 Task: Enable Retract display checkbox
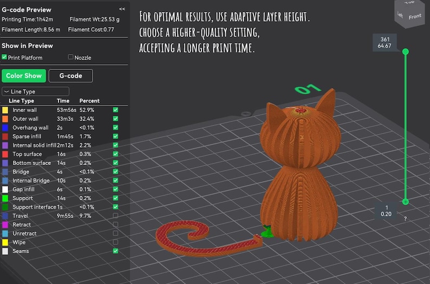pos(115,224)
